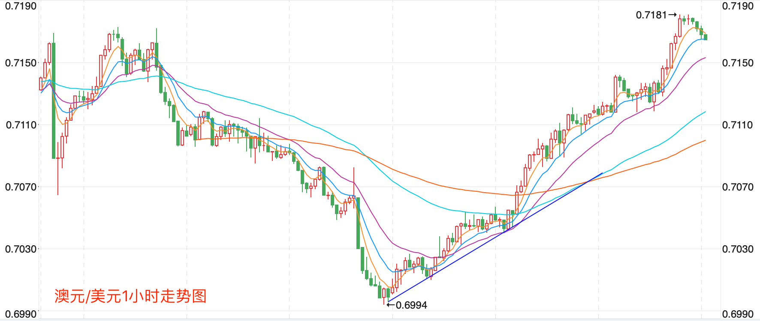Click the right axis label 0.6990

(738, 314)
